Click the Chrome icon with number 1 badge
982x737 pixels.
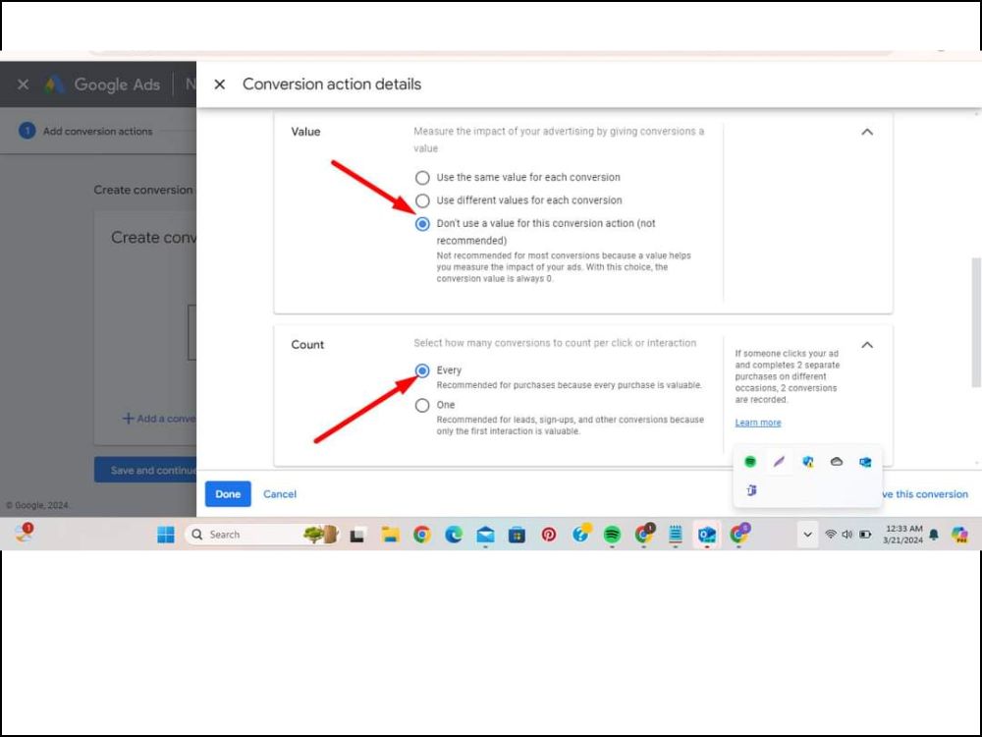click(x=644, y=534)
